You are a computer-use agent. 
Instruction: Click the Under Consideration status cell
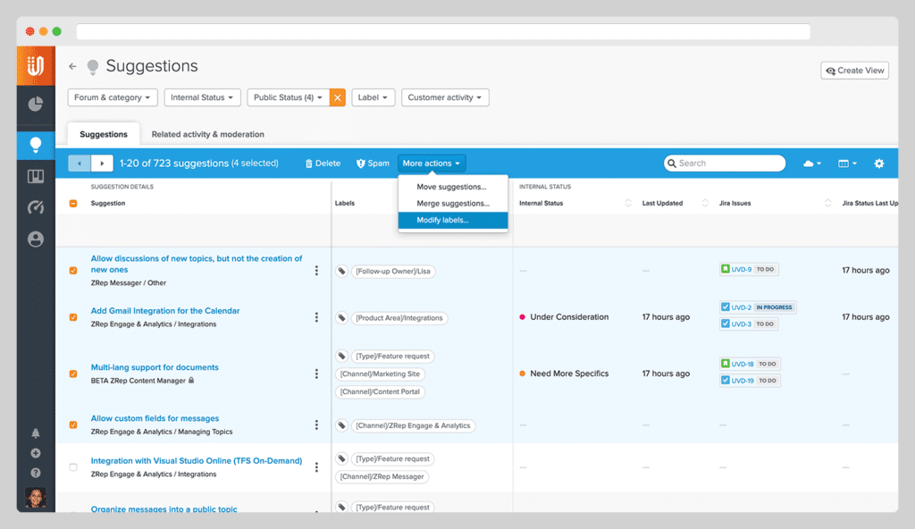click(564, 317)
